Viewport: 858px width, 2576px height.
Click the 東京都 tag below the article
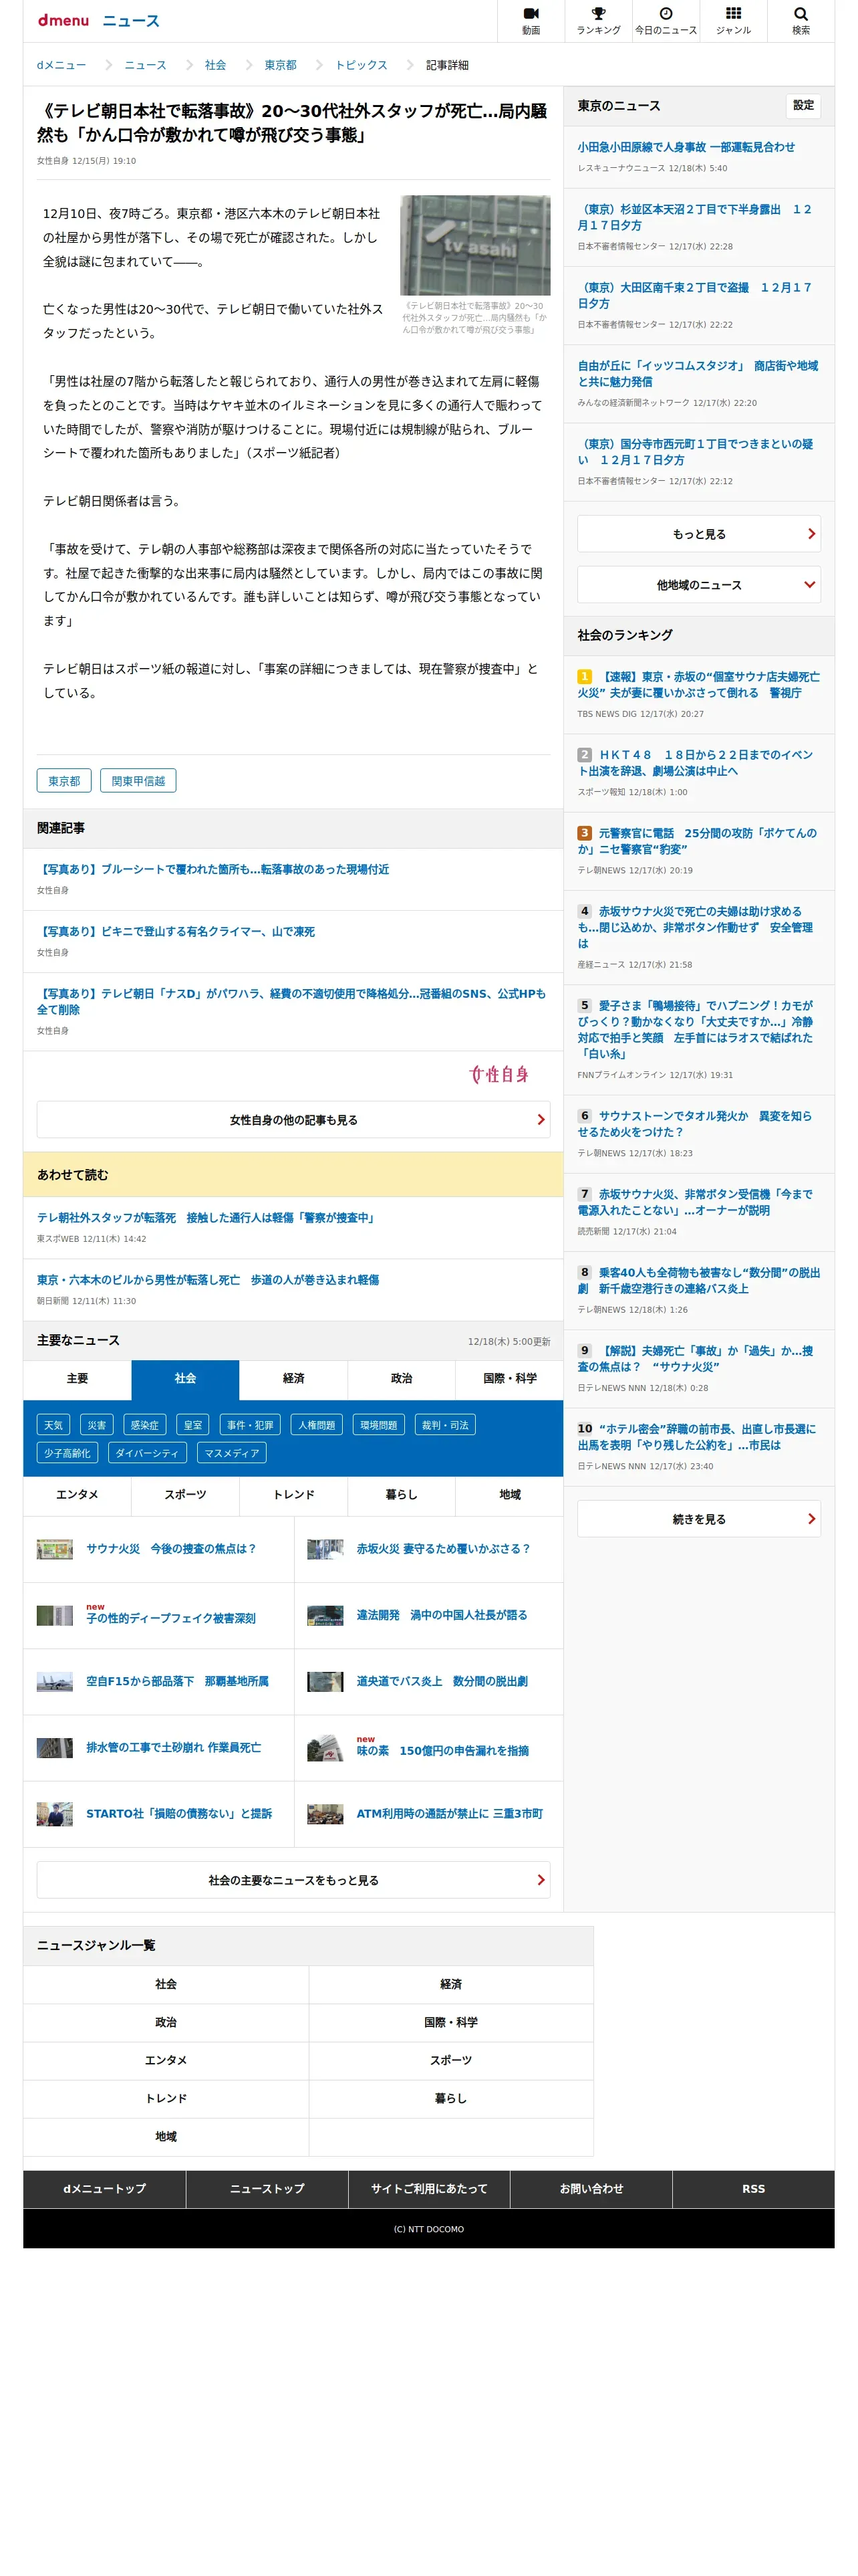coord(64,781)
